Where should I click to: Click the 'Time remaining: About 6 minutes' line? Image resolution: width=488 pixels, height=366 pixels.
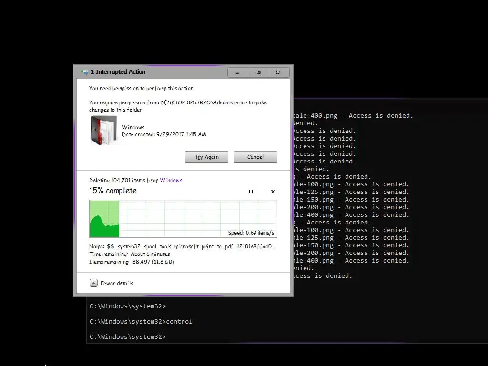tap(130, 254)
